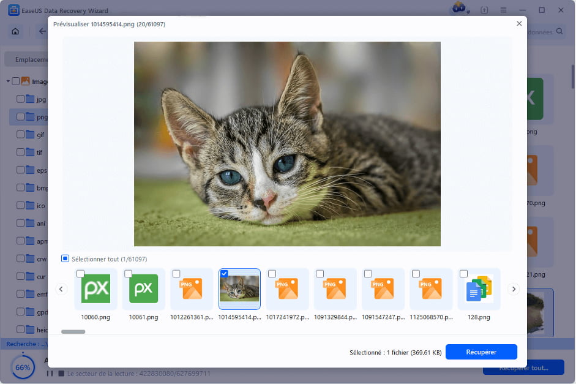The image size is (576, 384).
Task: Click the Récupérer button
Action: [481, 352]
